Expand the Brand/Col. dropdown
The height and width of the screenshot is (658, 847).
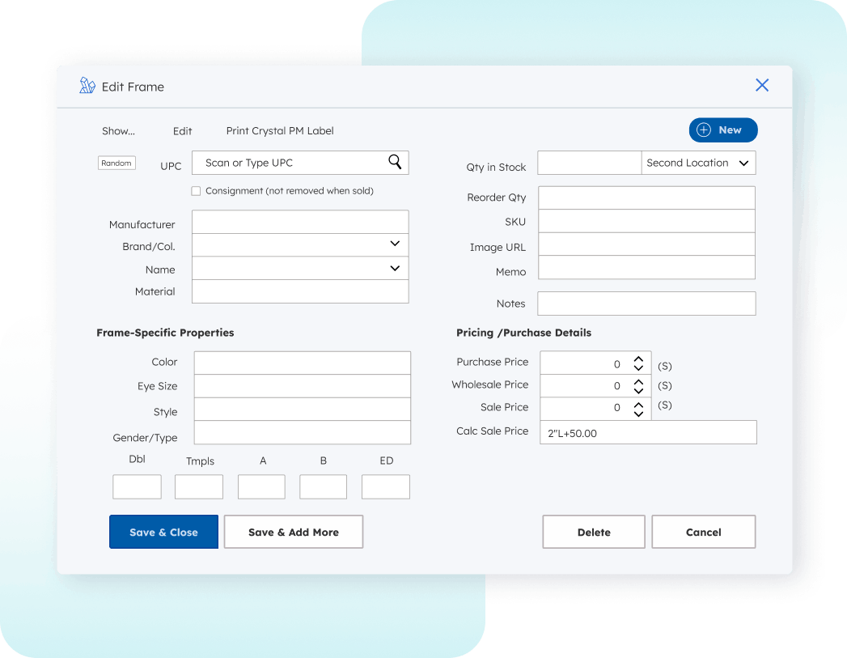[395, 244]
